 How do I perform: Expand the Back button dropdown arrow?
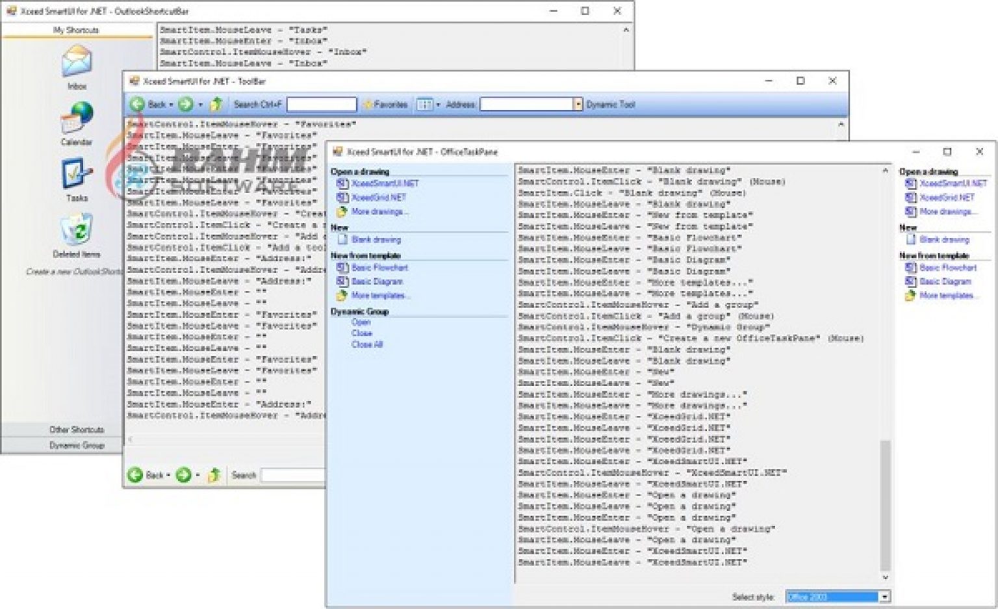coord(170,104)
